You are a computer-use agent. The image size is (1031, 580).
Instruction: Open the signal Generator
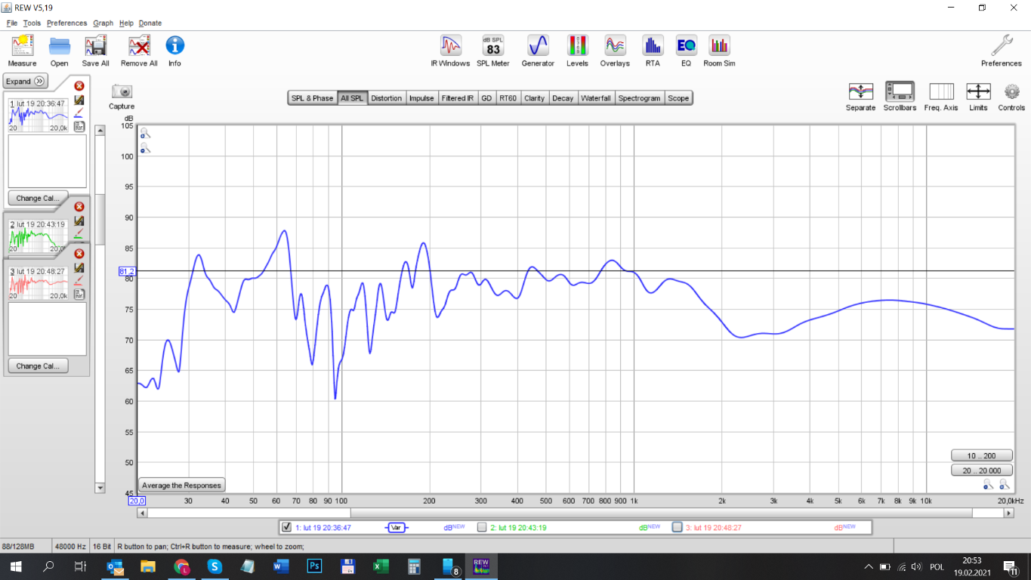tap(538, 45)
